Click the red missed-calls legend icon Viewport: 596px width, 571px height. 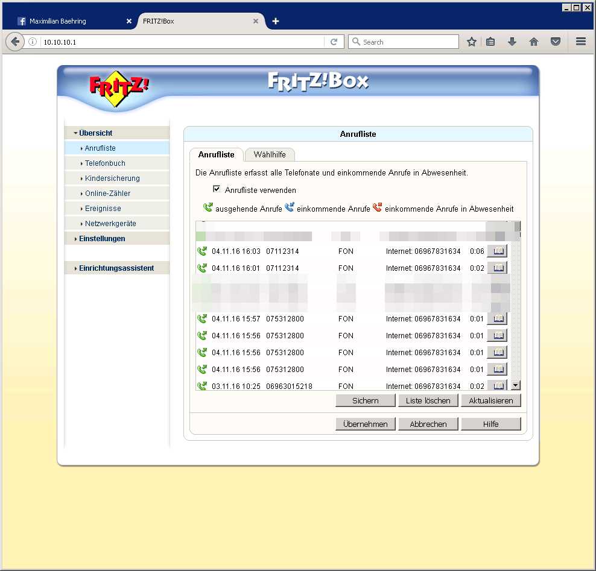[378, 207]
